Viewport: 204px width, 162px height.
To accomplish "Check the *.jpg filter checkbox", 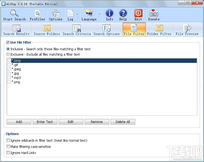I will (x=9, y=74).
